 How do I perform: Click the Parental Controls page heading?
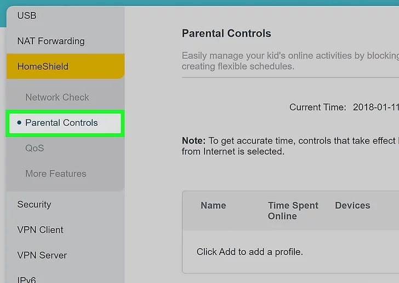226,33
